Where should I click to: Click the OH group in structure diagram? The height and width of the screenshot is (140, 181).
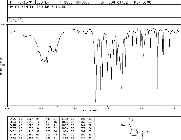148,132
